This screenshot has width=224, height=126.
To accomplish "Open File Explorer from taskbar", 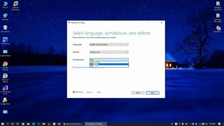I will click(x=44, y=124).
